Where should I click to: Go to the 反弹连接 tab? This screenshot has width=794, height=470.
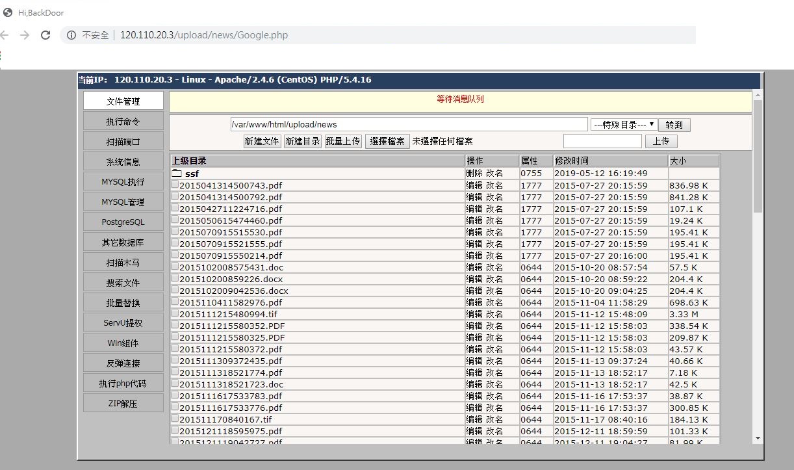pyautogui.click(x=123, y=363)
